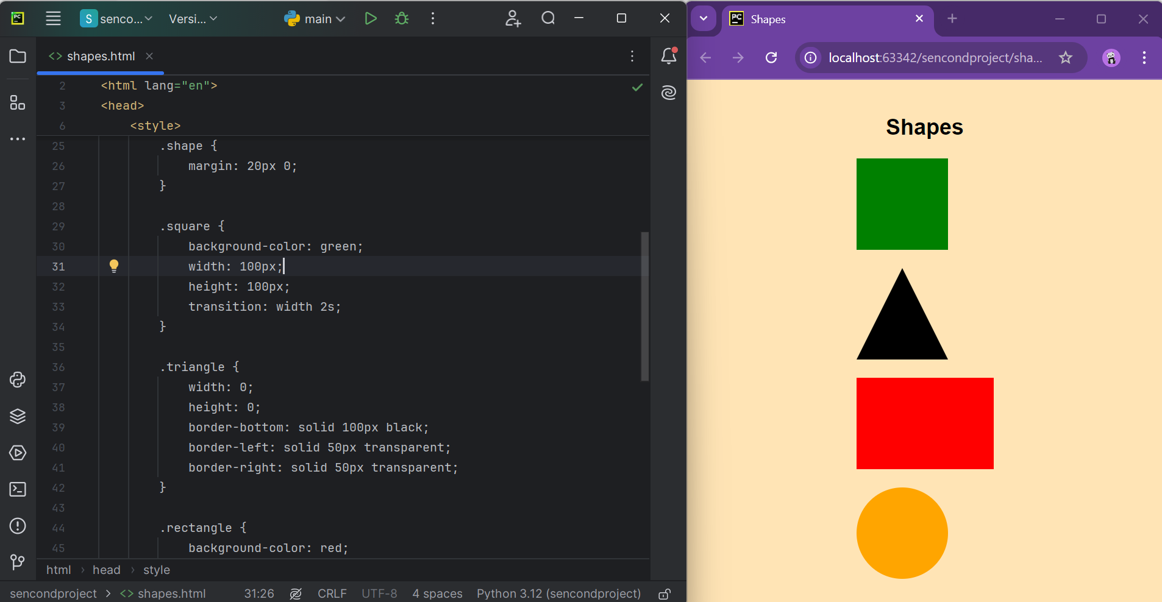Open the AI Assistant spiral icon
This screenshot has height=602, width=1162.
point(669,93)
